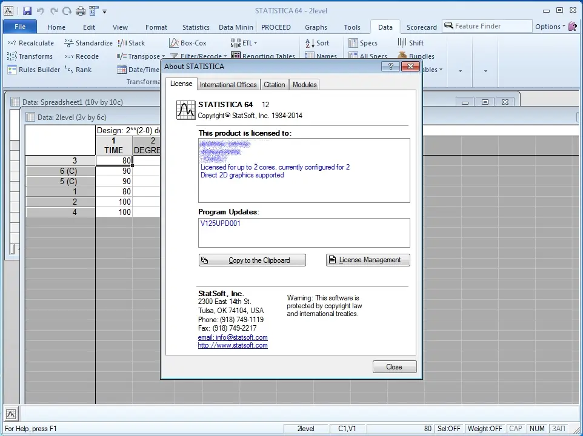Click the Standardize icon
Image resolution: width=583 pixels, height=436 pixels.
coord(69,43)
